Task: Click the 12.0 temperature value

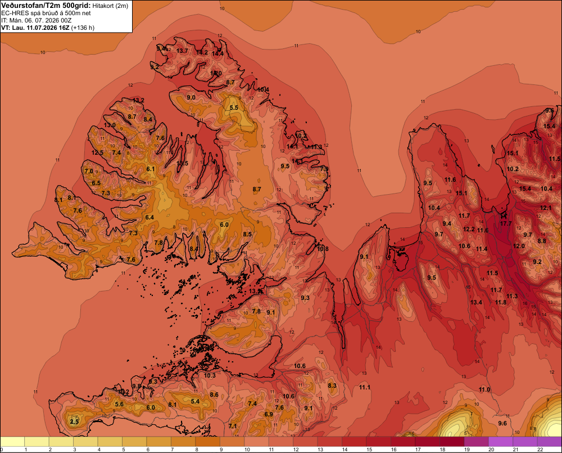Action: coord(519,246)
